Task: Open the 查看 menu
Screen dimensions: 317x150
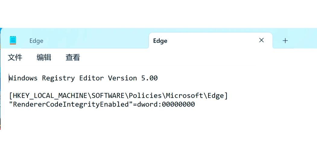Action: pyautogui.click(x=73, y=58)
